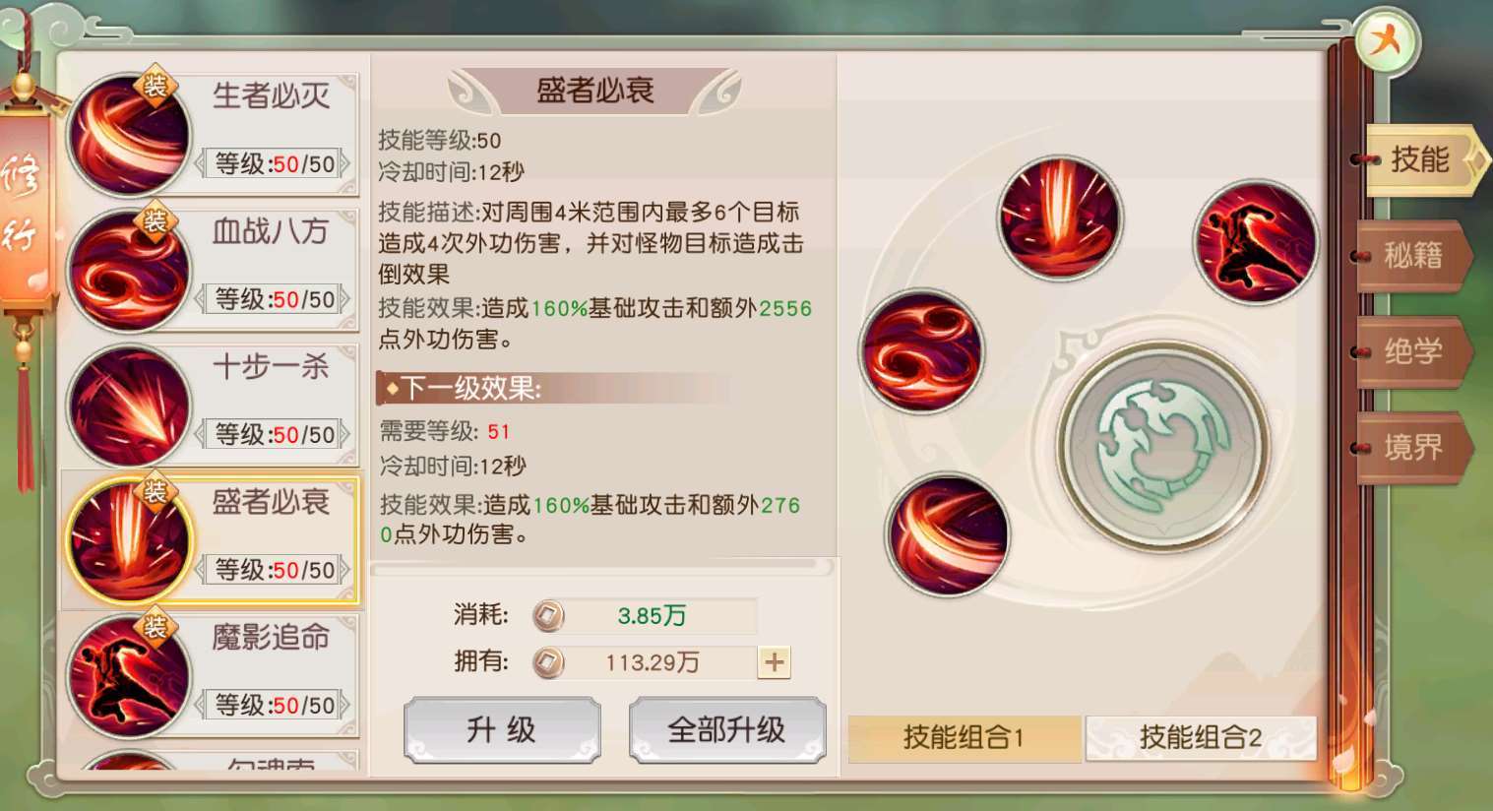Select the 血战八方 skill icon in list
Image resolution: width=1493 pixels, height=811 pixels.
coord(128,270)
